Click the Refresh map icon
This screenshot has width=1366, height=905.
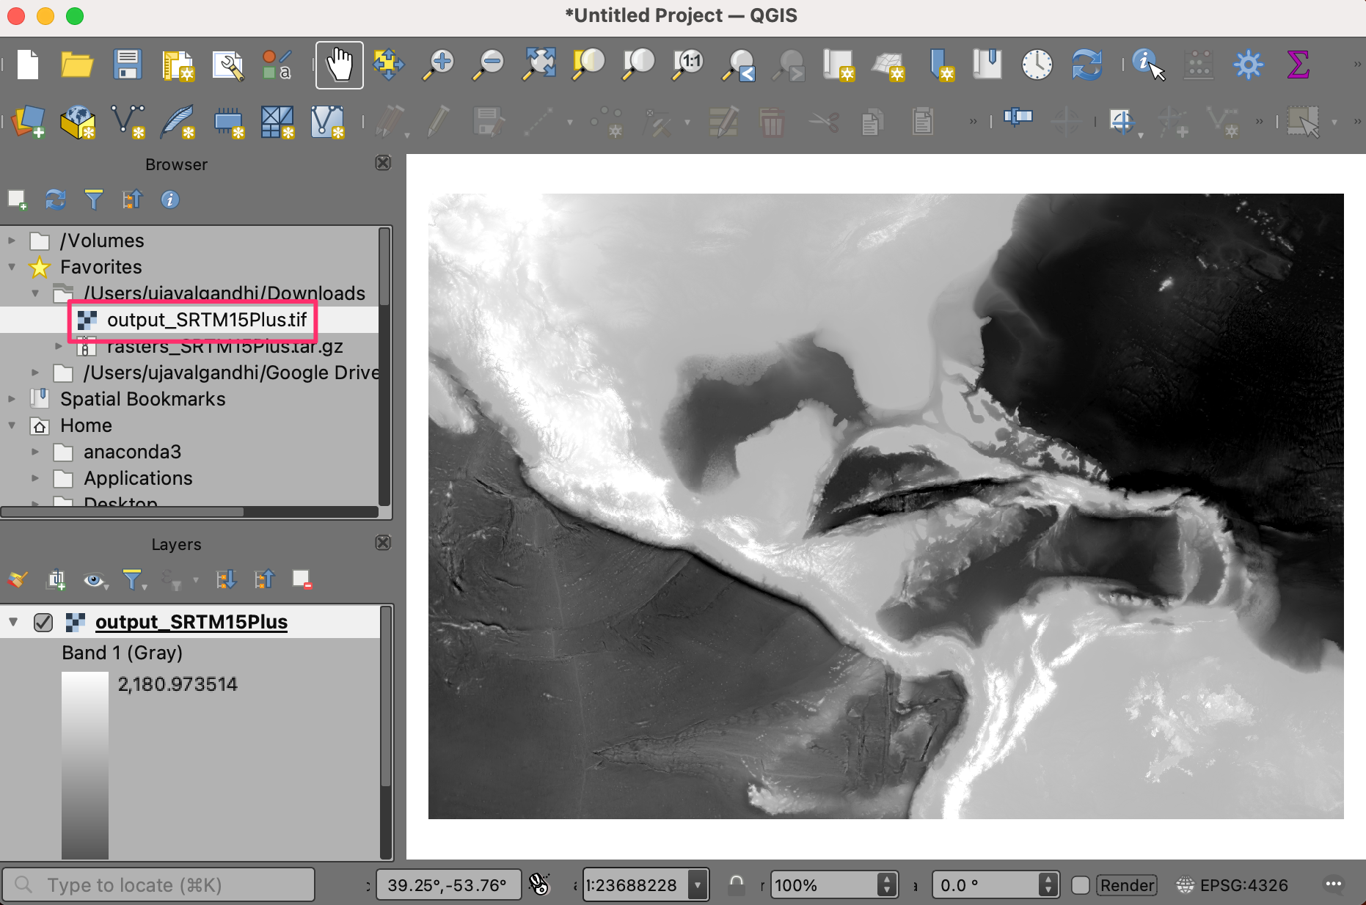pos(1086,65)
